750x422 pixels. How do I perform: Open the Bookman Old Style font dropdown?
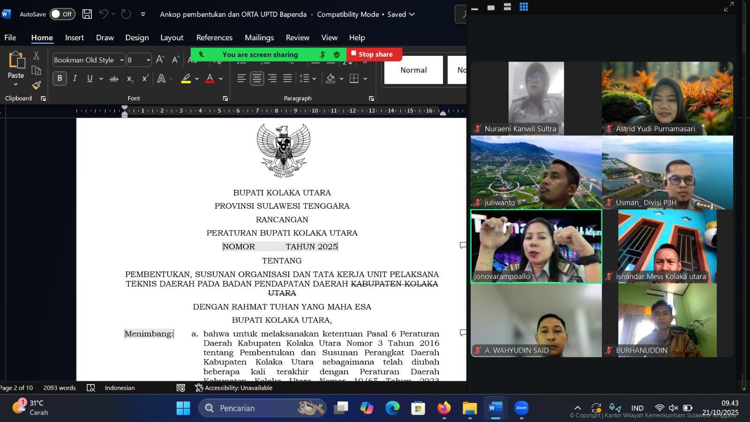[121, 60]
